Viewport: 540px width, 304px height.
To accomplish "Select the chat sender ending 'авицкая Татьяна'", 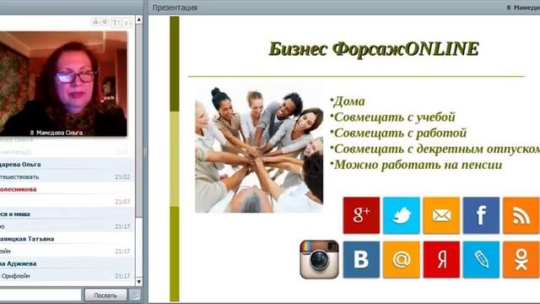I will [x=27, y=239].
